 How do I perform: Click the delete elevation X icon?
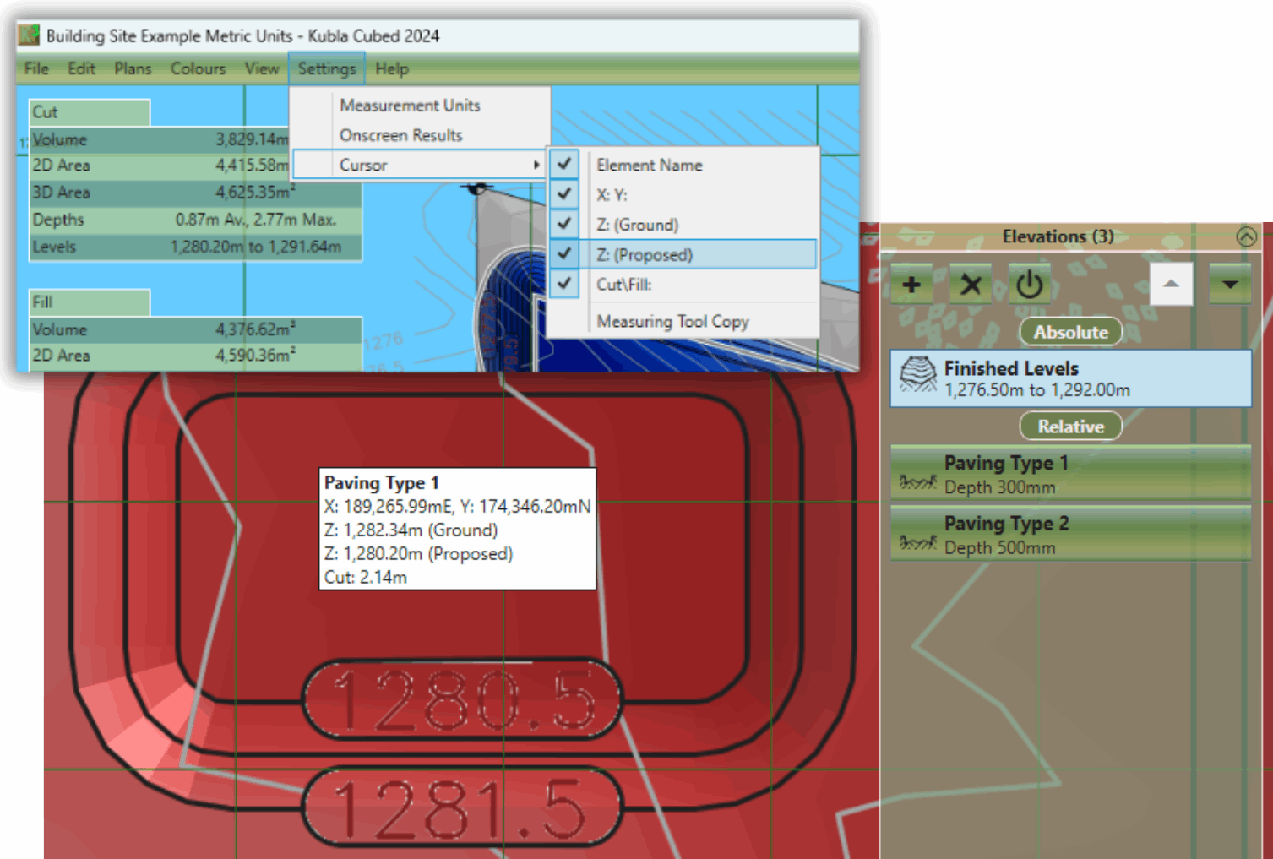coord(971,285)
